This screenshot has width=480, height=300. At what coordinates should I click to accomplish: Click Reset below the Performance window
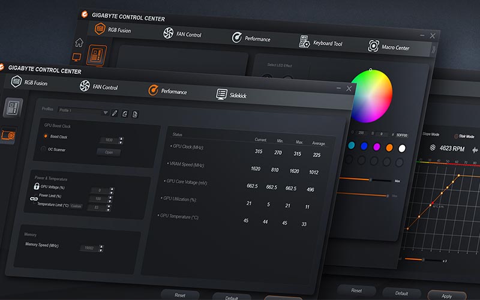(180, 295)
